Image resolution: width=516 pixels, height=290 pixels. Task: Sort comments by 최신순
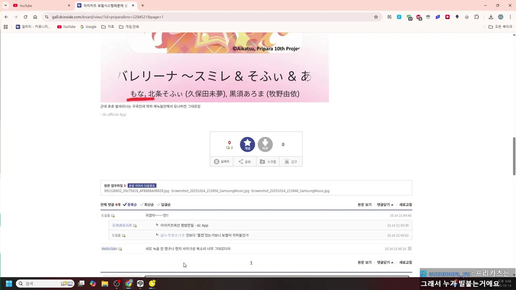[147, 205]
